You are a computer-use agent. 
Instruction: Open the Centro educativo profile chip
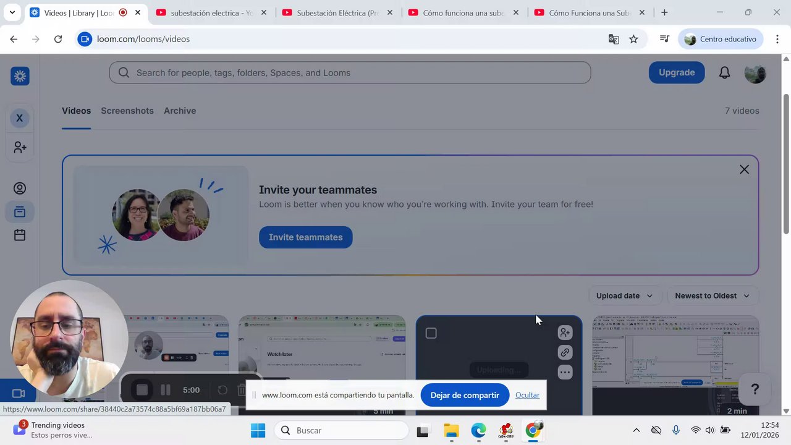tap(721, 39)
